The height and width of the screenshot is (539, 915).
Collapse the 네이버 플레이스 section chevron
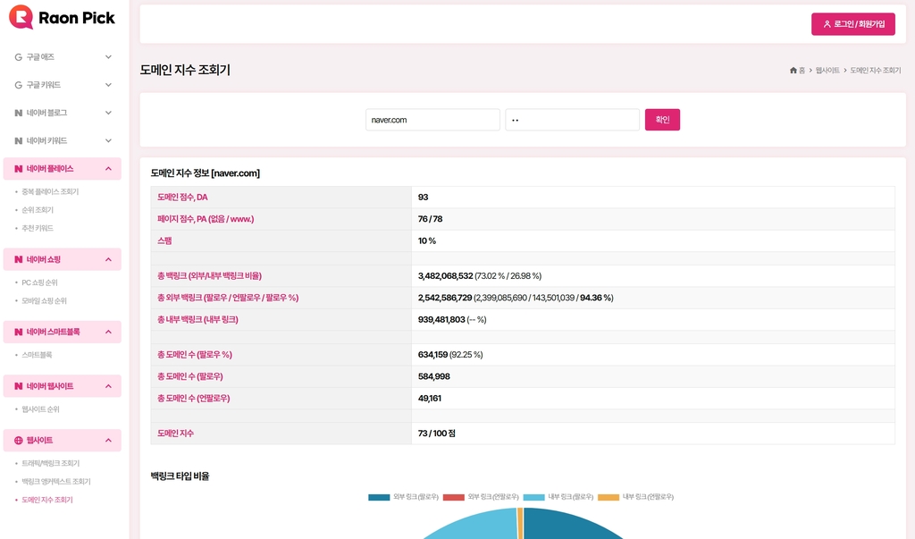coord(108,169)
